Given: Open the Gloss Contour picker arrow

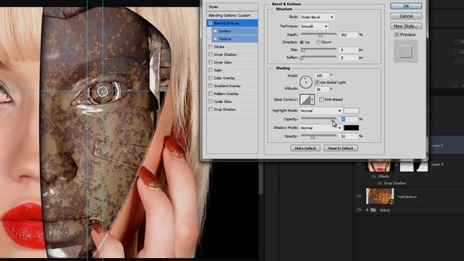Looking at the screenshot, I should (312, 100).
